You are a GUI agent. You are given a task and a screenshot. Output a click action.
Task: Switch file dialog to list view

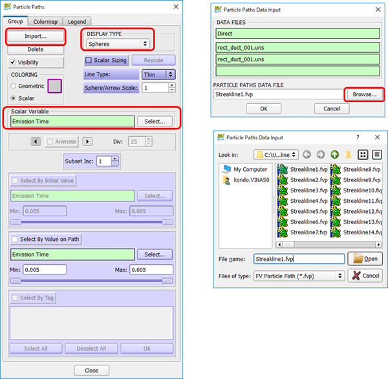pos(363,155)
